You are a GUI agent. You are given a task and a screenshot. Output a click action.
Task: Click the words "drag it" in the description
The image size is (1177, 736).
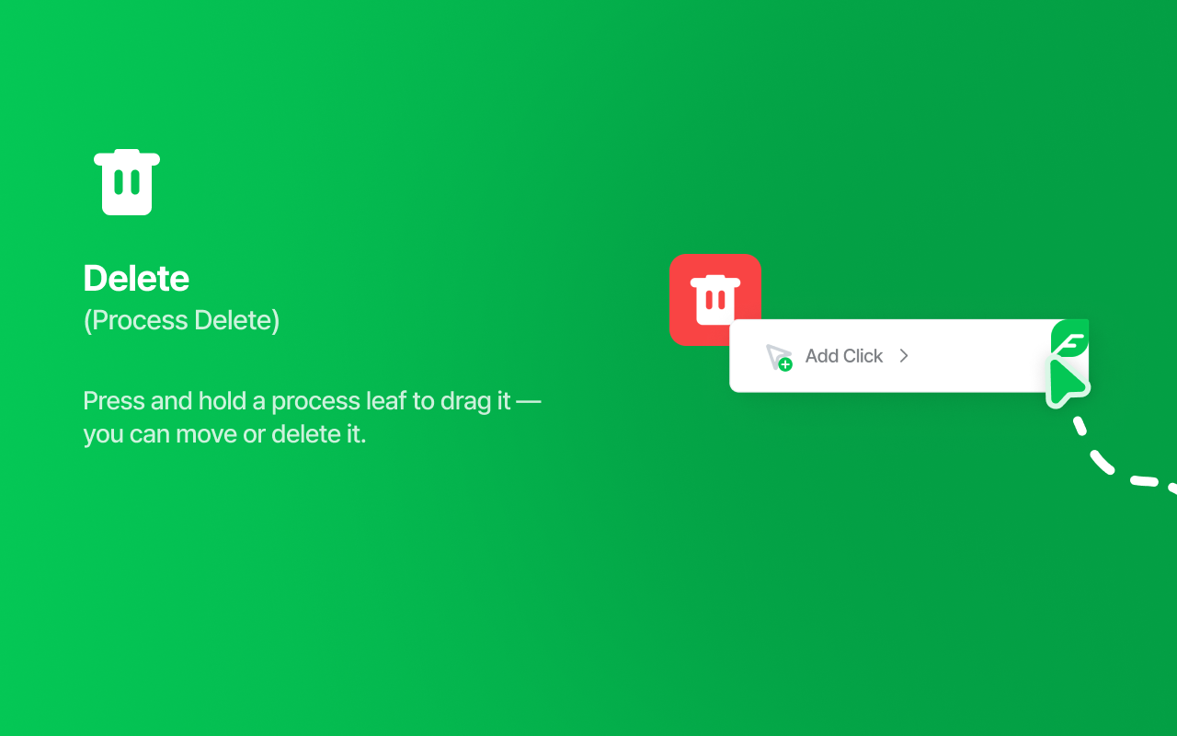474,401
